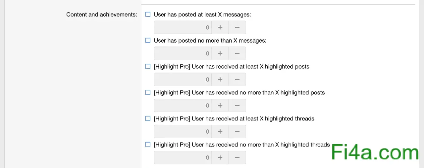The width and height of the screenshot is (424, 168).
Task: Toggle 'received at least X highlighted threads' checkbox
Action: pos(148,118)
